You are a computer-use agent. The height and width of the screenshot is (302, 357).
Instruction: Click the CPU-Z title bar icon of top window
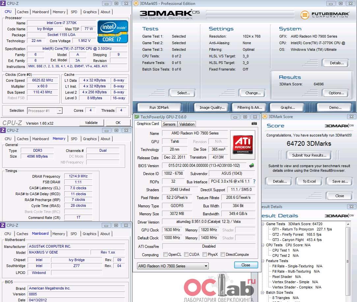[x=3, y=3]
